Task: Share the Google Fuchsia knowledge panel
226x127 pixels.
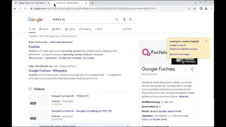Action: 192,69
